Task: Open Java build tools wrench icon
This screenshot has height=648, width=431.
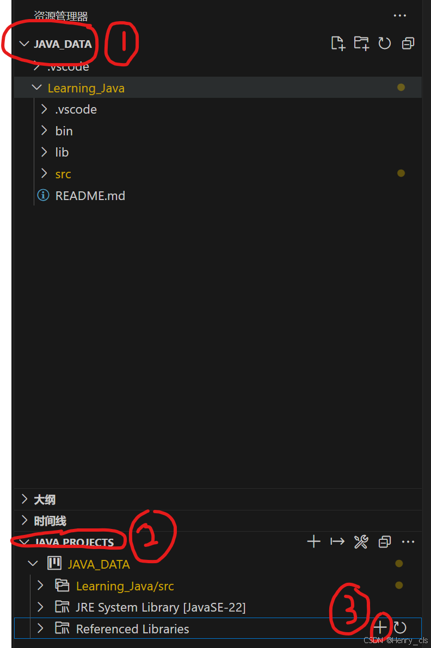Action: click(361, 541)
